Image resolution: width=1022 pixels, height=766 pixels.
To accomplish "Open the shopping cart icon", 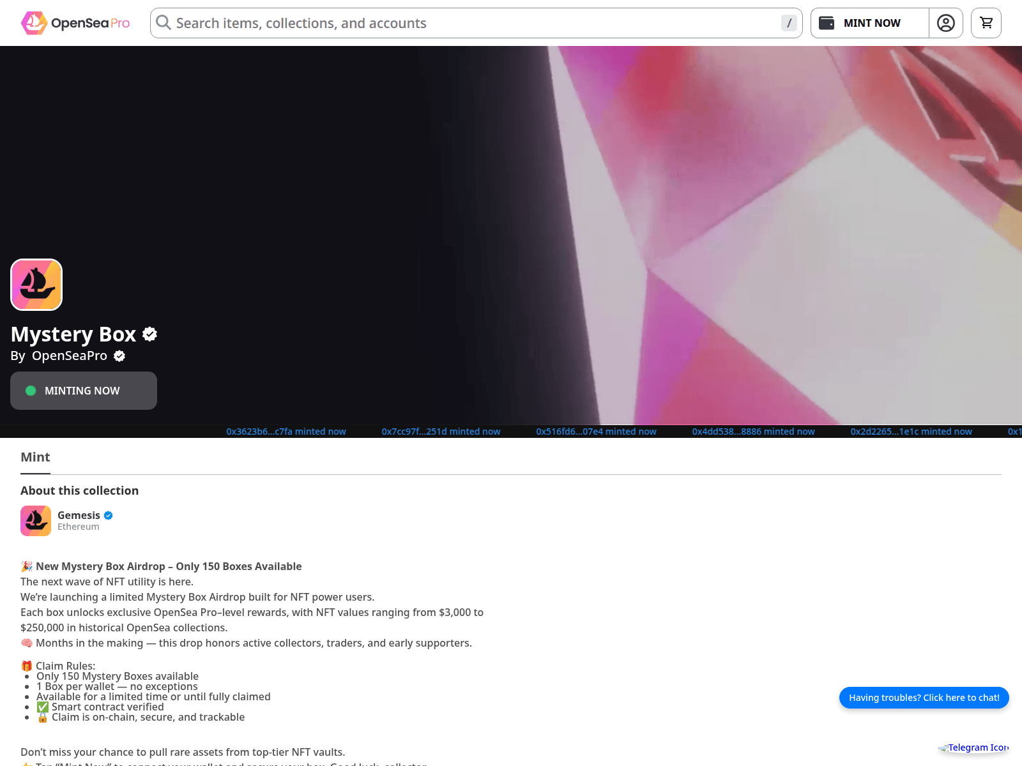I will coord(986,23).
